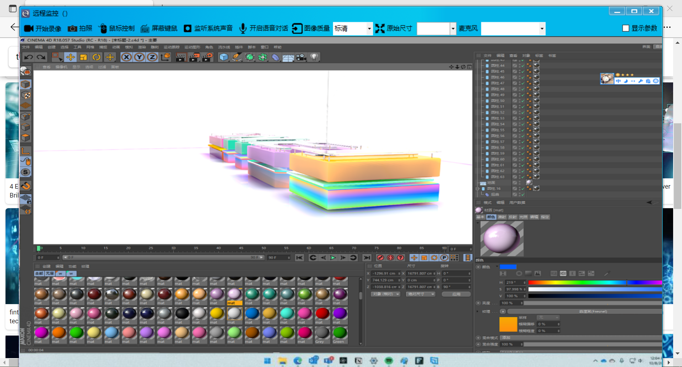Toggle the X axis lock
Image resolution: width=682 pixels, height=367 pixels.
pos(126,57)
